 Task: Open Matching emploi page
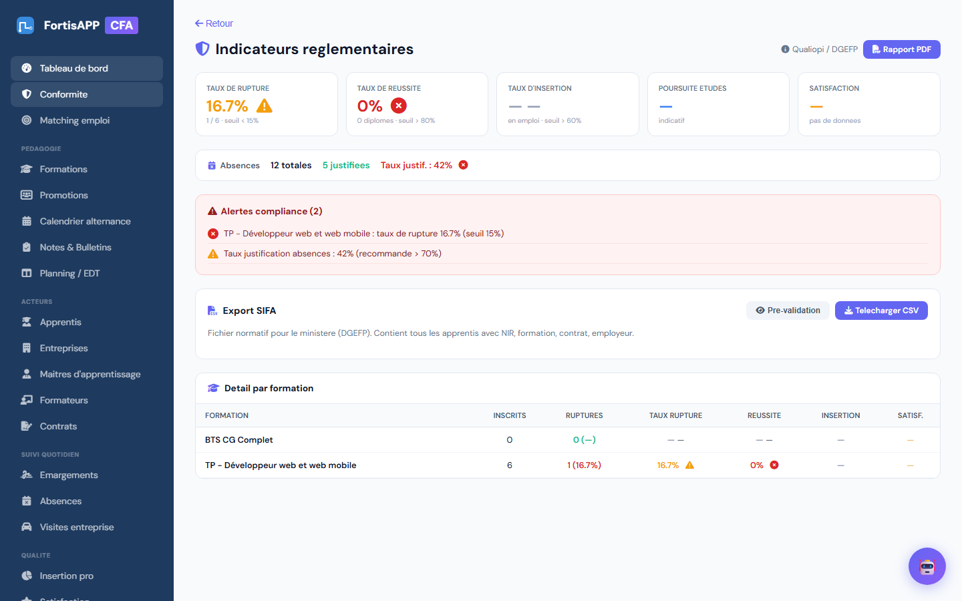pyautogui.click(x=87, y=120)
